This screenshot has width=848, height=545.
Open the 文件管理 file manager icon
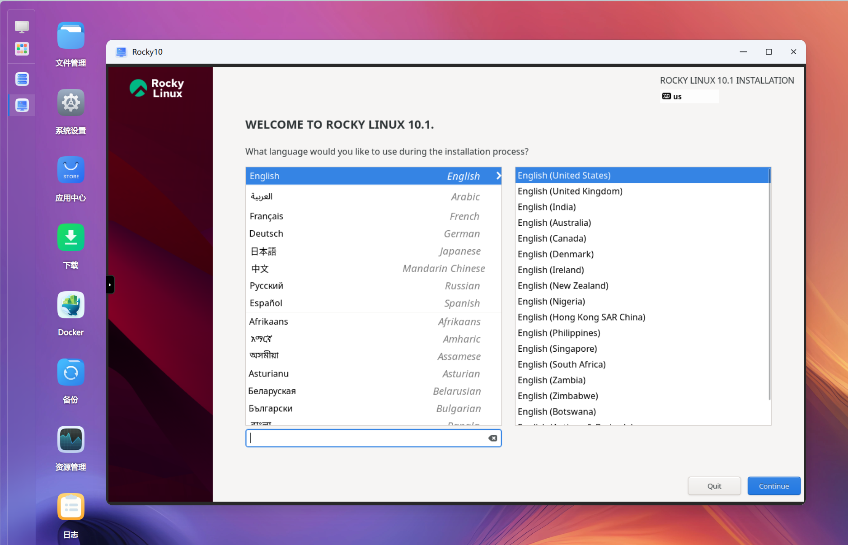click(70, 36)
